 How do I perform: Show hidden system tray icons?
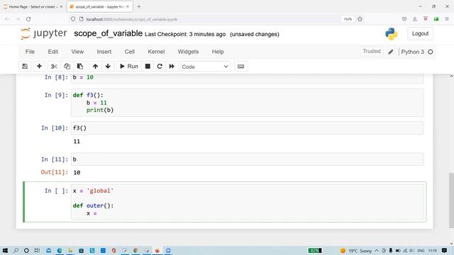(x=377, y=251)
